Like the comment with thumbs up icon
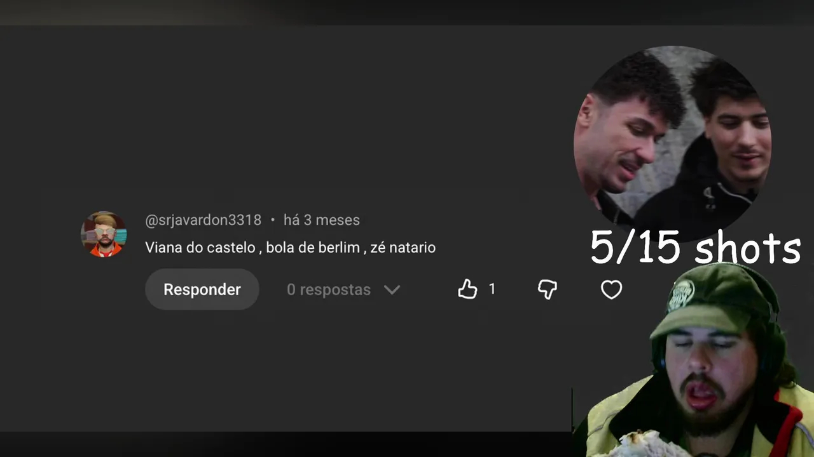Viewport: 814px width, 457px height. pyautogui.click(x=467, y=289)
